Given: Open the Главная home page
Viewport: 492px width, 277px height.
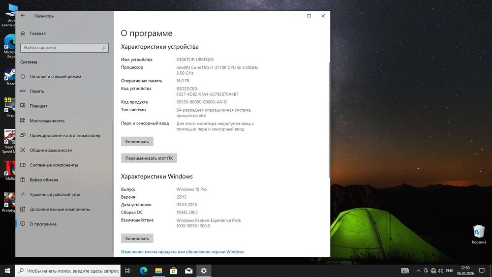Looking at the screenshot, I should 38,33.
